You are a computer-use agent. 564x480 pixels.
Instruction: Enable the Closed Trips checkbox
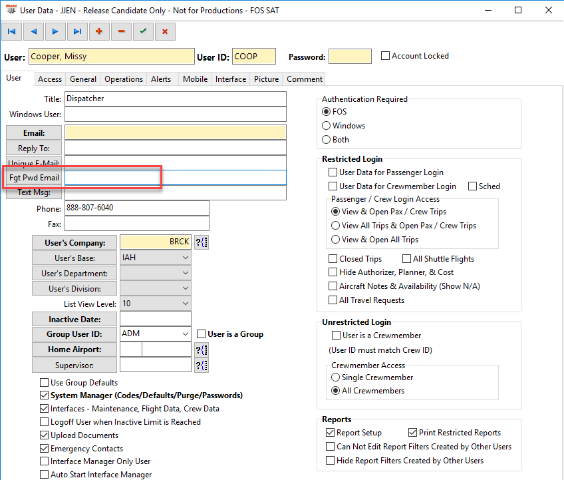point(333,259)
